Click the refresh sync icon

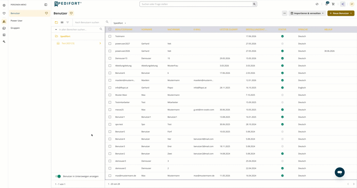pos(317,4)
